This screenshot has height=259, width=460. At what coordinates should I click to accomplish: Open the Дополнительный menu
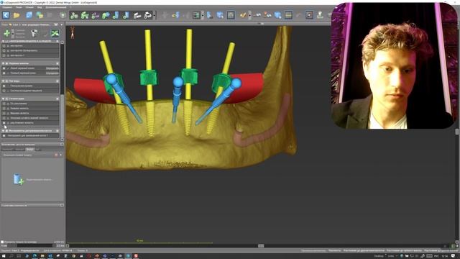click(x=56, y=7)
